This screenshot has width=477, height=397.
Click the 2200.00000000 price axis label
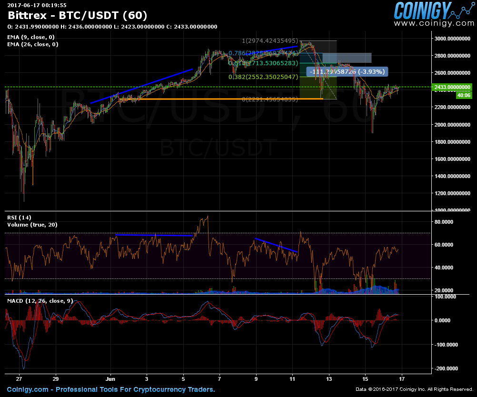click(452, 107)
